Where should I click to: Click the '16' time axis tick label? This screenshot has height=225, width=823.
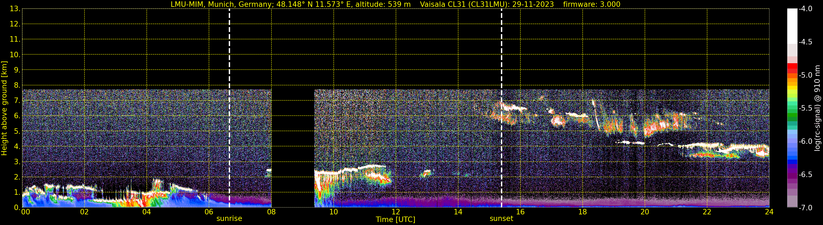click(520, 212)
